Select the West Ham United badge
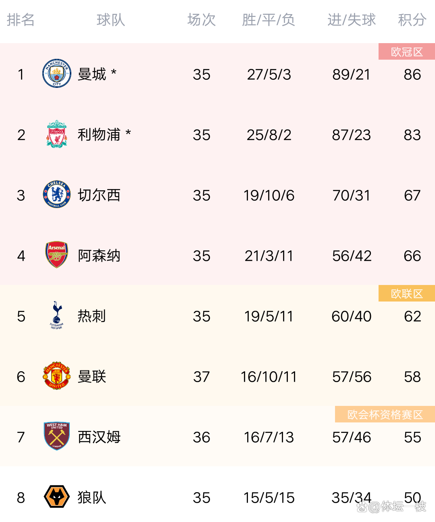The height and width of the screenshot is (522, 435). pyautogui.click(x=57, y=436)
